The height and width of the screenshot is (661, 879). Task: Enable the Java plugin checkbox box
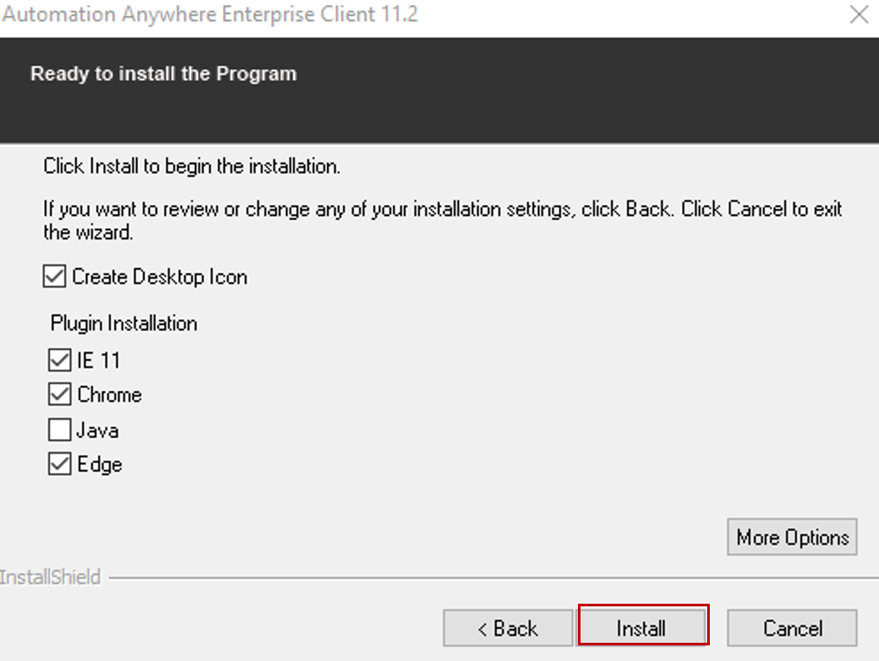pos(60,429)
